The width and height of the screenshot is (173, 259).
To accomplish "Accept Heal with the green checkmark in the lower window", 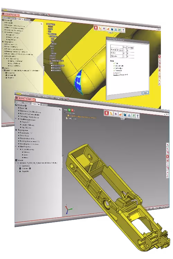I will [69, 110].
